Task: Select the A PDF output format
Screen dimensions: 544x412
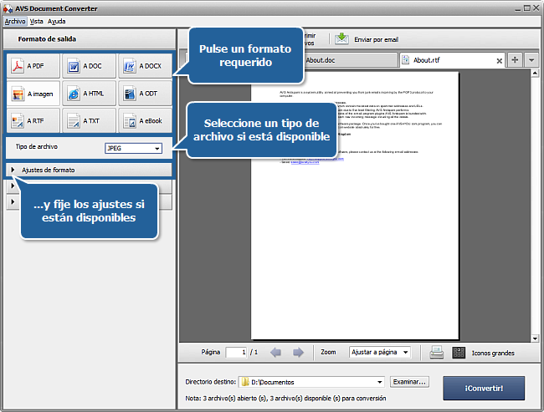Action: [x=33, y=66]
